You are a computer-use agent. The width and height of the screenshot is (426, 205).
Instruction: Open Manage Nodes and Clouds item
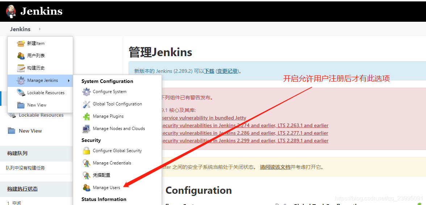[x=119, y=129]
